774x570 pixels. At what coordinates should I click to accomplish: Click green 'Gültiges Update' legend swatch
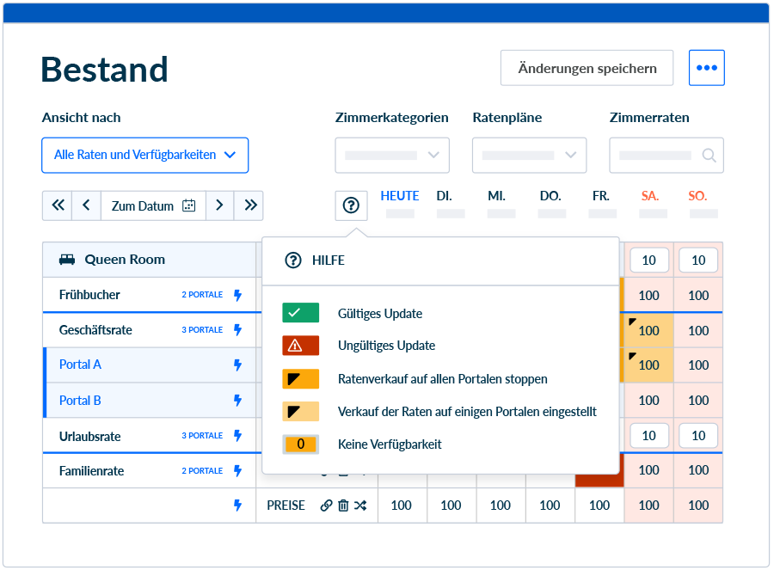pos(300,313)
